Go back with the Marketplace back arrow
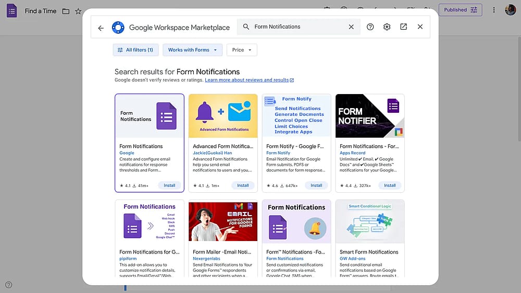 101,28
